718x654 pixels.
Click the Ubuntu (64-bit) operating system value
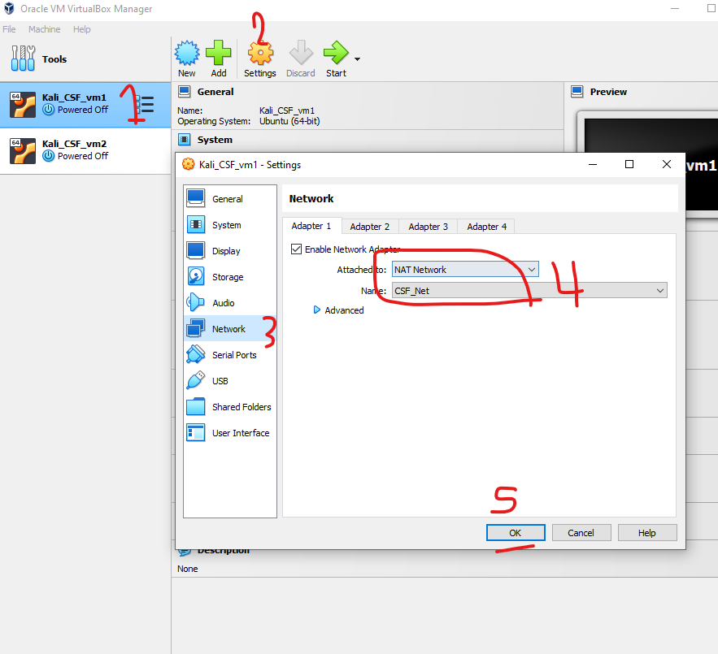point(289,121)
